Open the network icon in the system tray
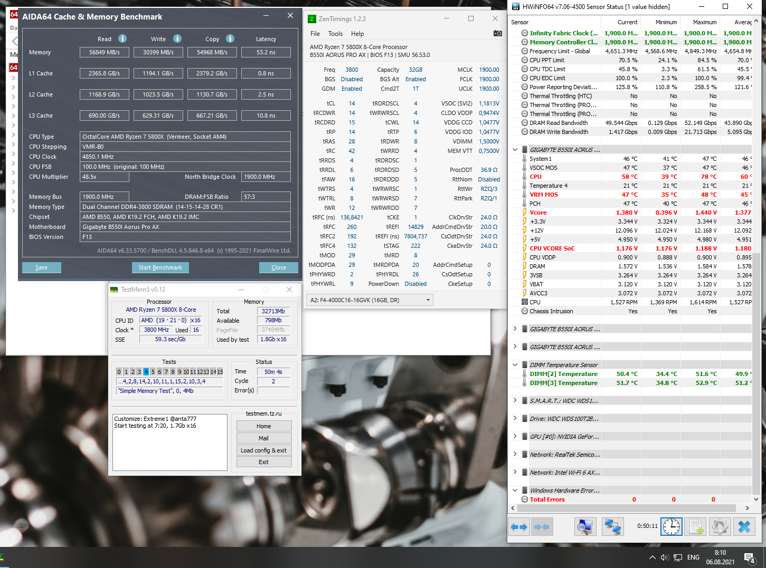 (678, 557)
